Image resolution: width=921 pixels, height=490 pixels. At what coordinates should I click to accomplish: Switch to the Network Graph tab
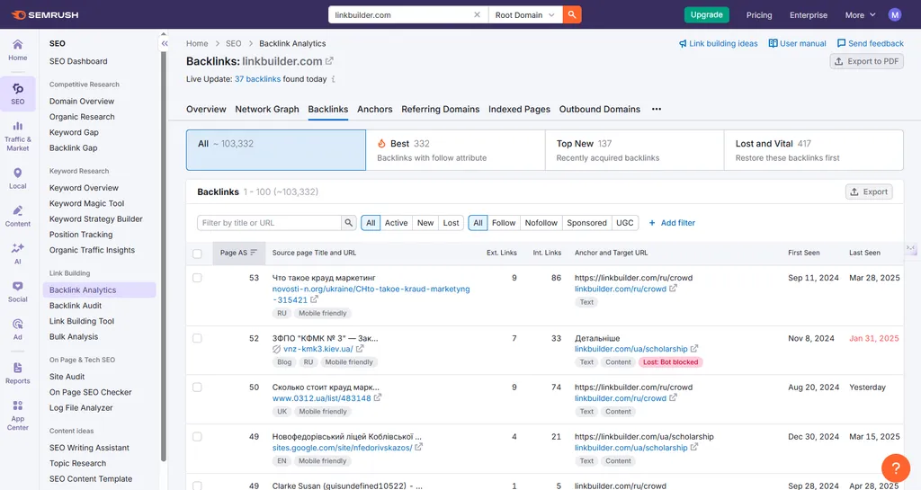coord(266,109)
